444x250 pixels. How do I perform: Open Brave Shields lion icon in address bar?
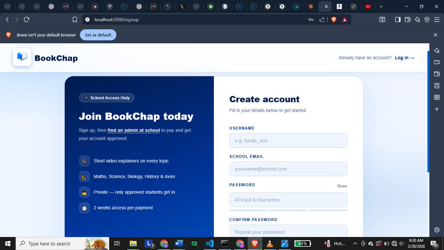point(334,20)
